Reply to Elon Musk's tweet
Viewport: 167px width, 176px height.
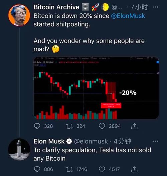37,169
